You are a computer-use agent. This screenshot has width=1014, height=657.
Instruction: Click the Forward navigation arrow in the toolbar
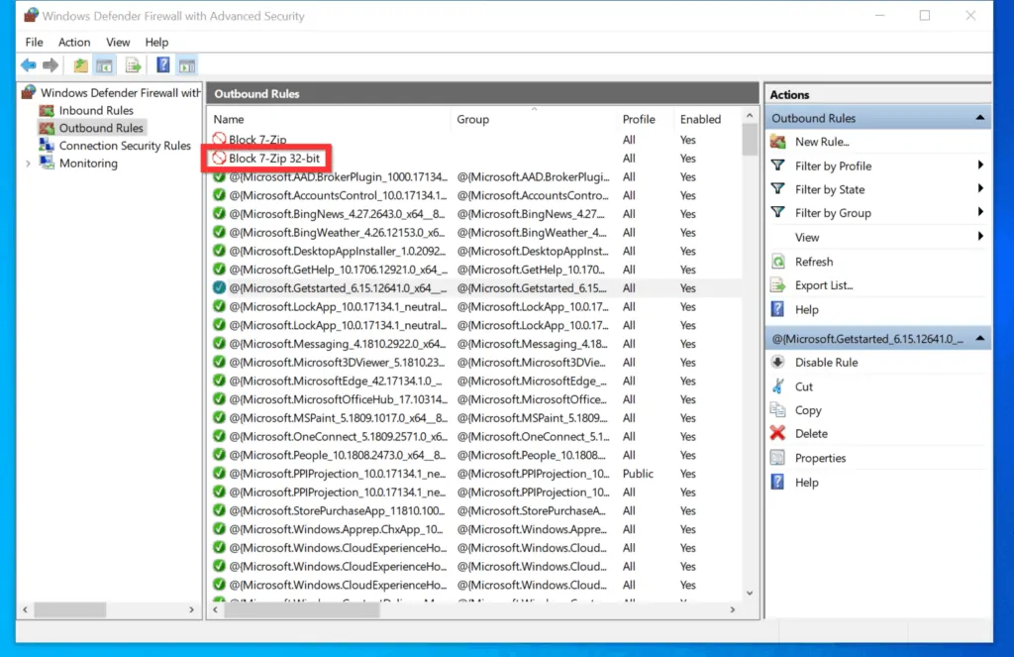pyautogui.click(x=50, y=64)
